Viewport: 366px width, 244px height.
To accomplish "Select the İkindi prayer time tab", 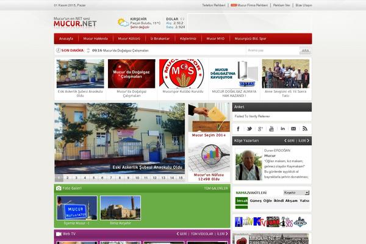I will pos(279,201).
